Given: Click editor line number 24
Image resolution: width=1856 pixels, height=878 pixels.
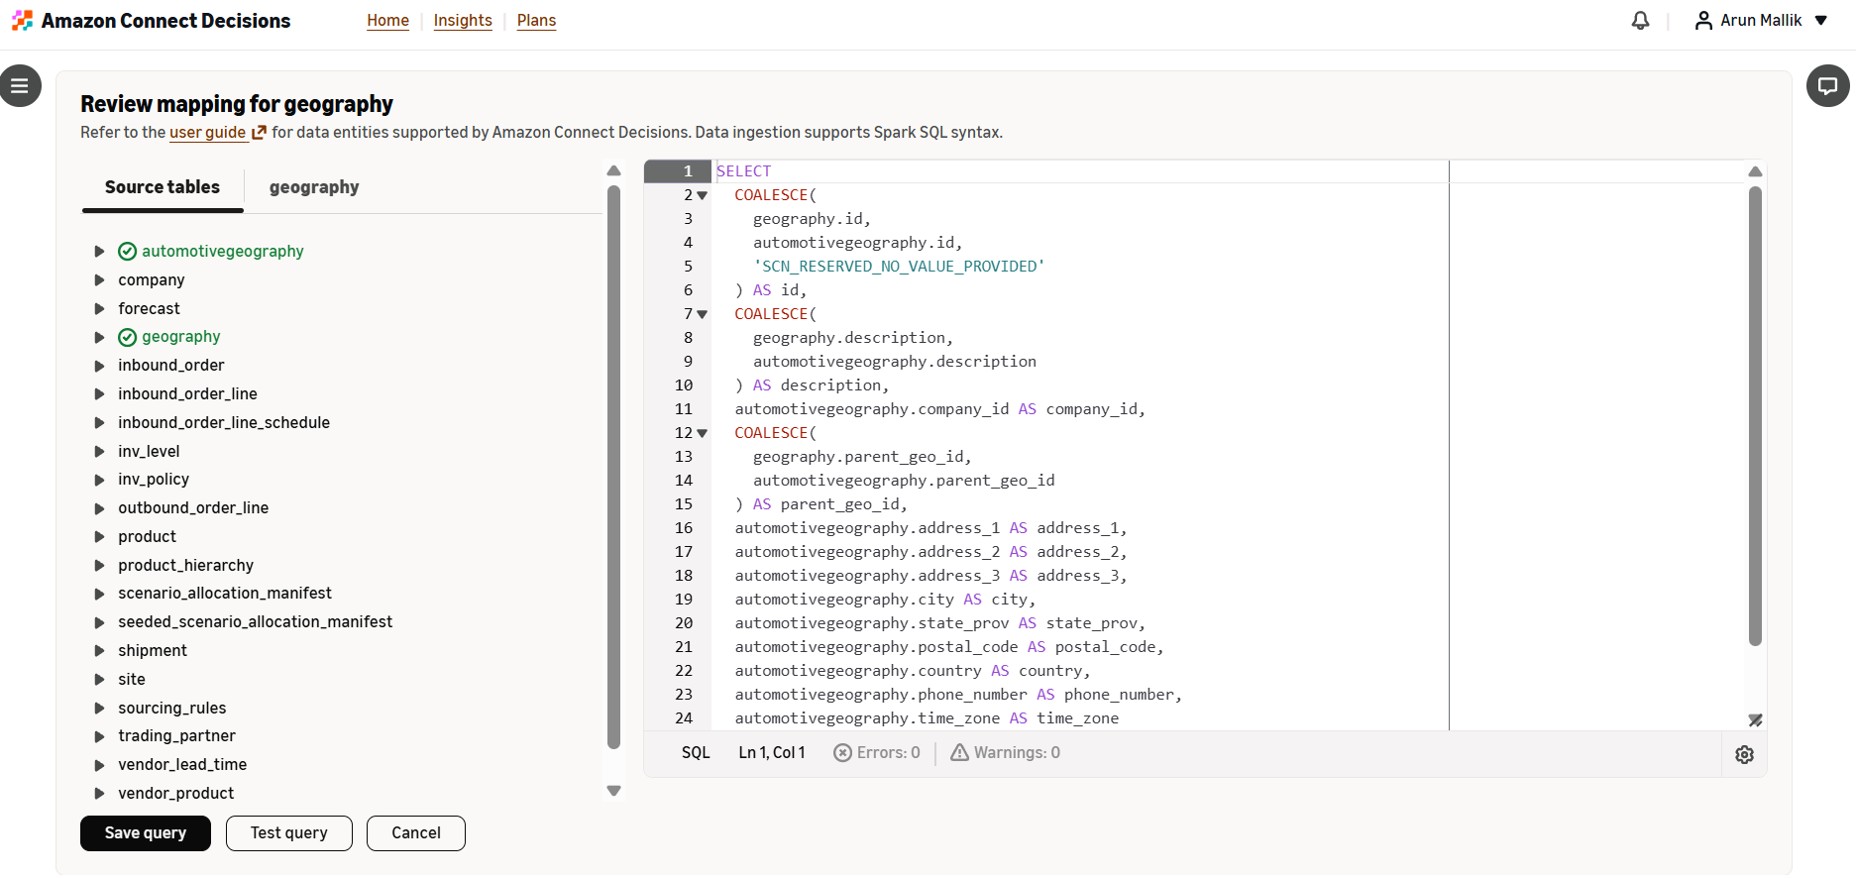Looking at the screenshot, I should [x=684, y=718].
